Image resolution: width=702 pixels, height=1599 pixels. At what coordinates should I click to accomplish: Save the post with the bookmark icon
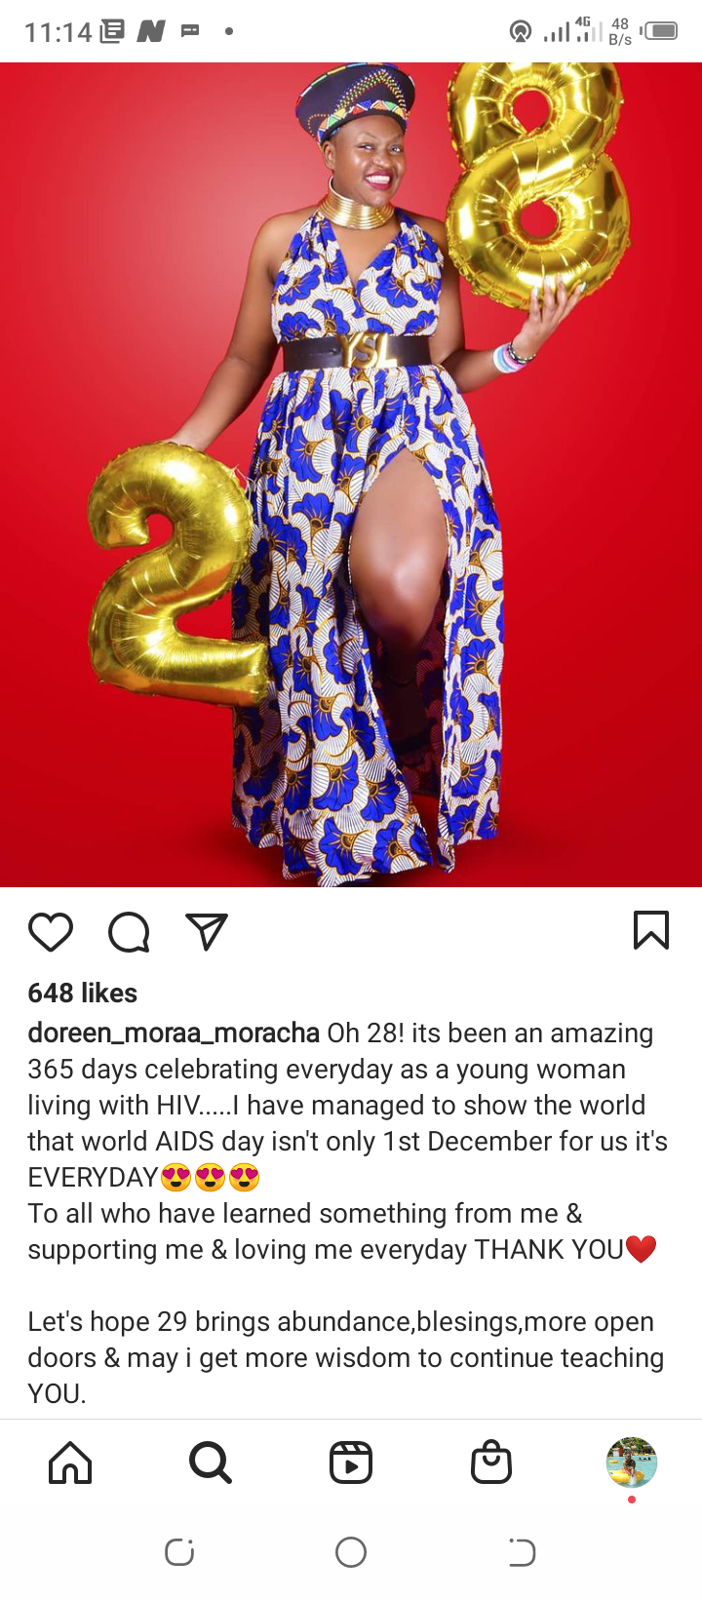[651, 930]
